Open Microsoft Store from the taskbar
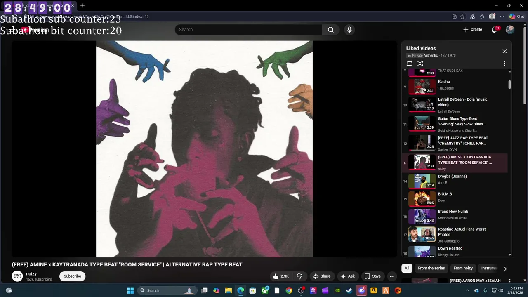This screenshot has width=528, height=297. click(x=252, y=290)
